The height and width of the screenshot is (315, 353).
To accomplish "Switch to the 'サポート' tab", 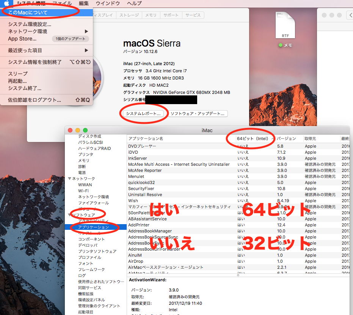I will click(x=171, y=15).
